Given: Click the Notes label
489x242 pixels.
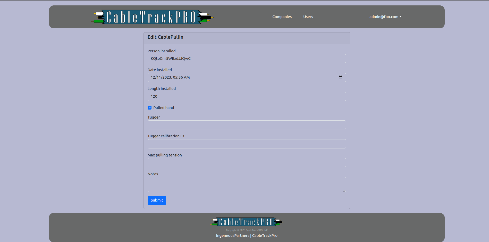Looking at the screenshot, I should click(153, 174).
